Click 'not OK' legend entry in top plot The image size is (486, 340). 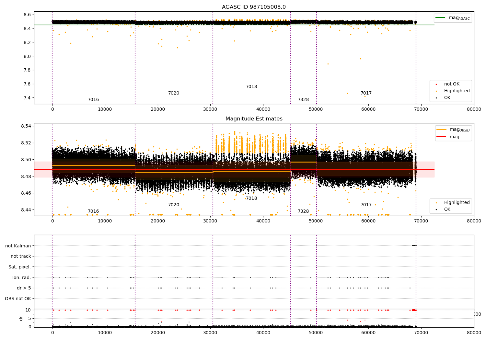pos(451,84)
